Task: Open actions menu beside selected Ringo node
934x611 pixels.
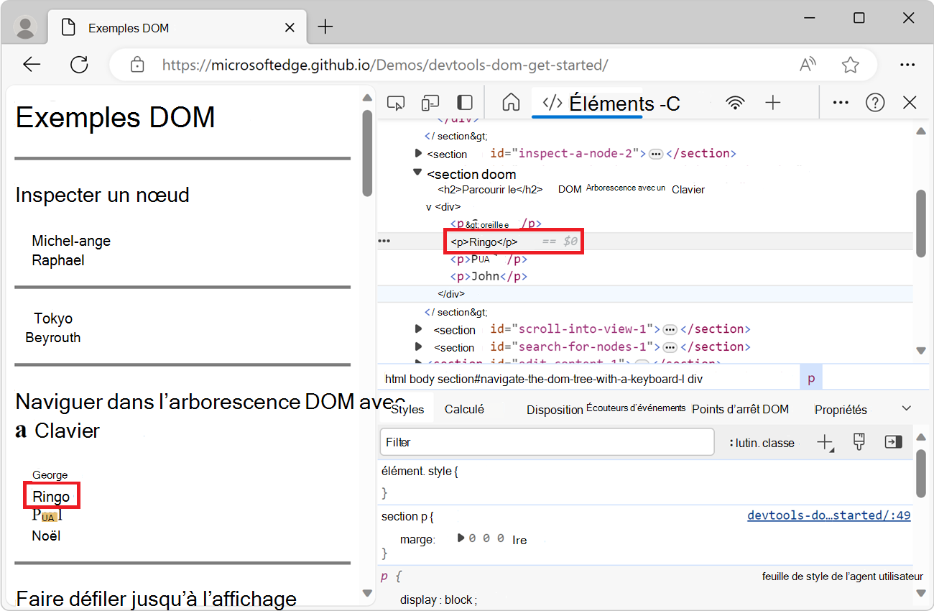Action: (384, 241)
